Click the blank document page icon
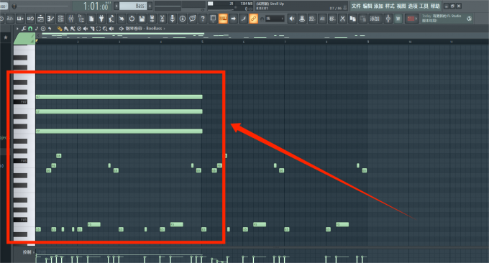Image resolution: width=489 pixels, height=263 pixels. [x=91, y=19]
